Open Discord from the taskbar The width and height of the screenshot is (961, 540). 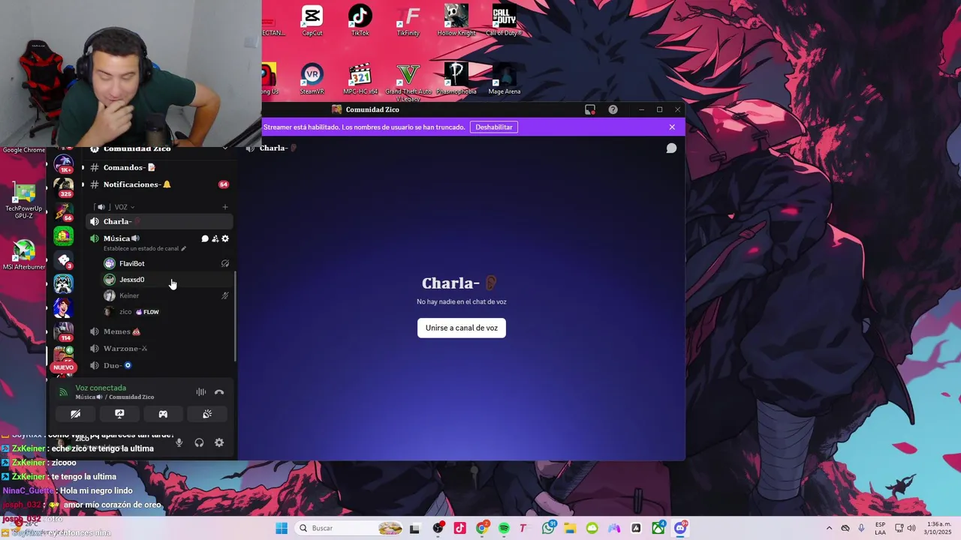[680, 528]
